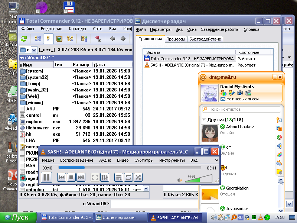This screenshot has width=297, height=223.
Task: Select SASH! - ADELANTE task row in Task Manager
Action: [x=208, y=65]
